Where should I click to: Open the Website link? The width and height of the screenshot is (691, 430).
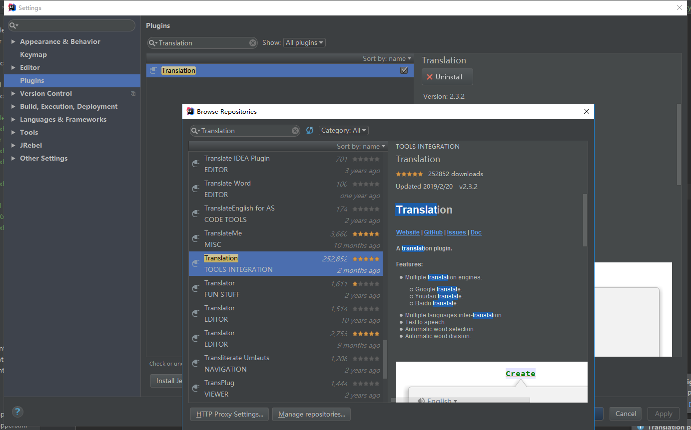pos(408,232)
